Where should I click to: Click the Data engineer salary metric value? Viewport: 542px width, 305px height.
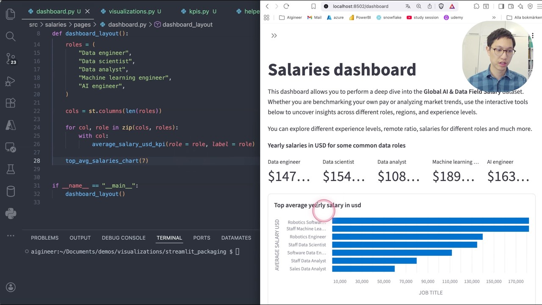pos(289,177)
